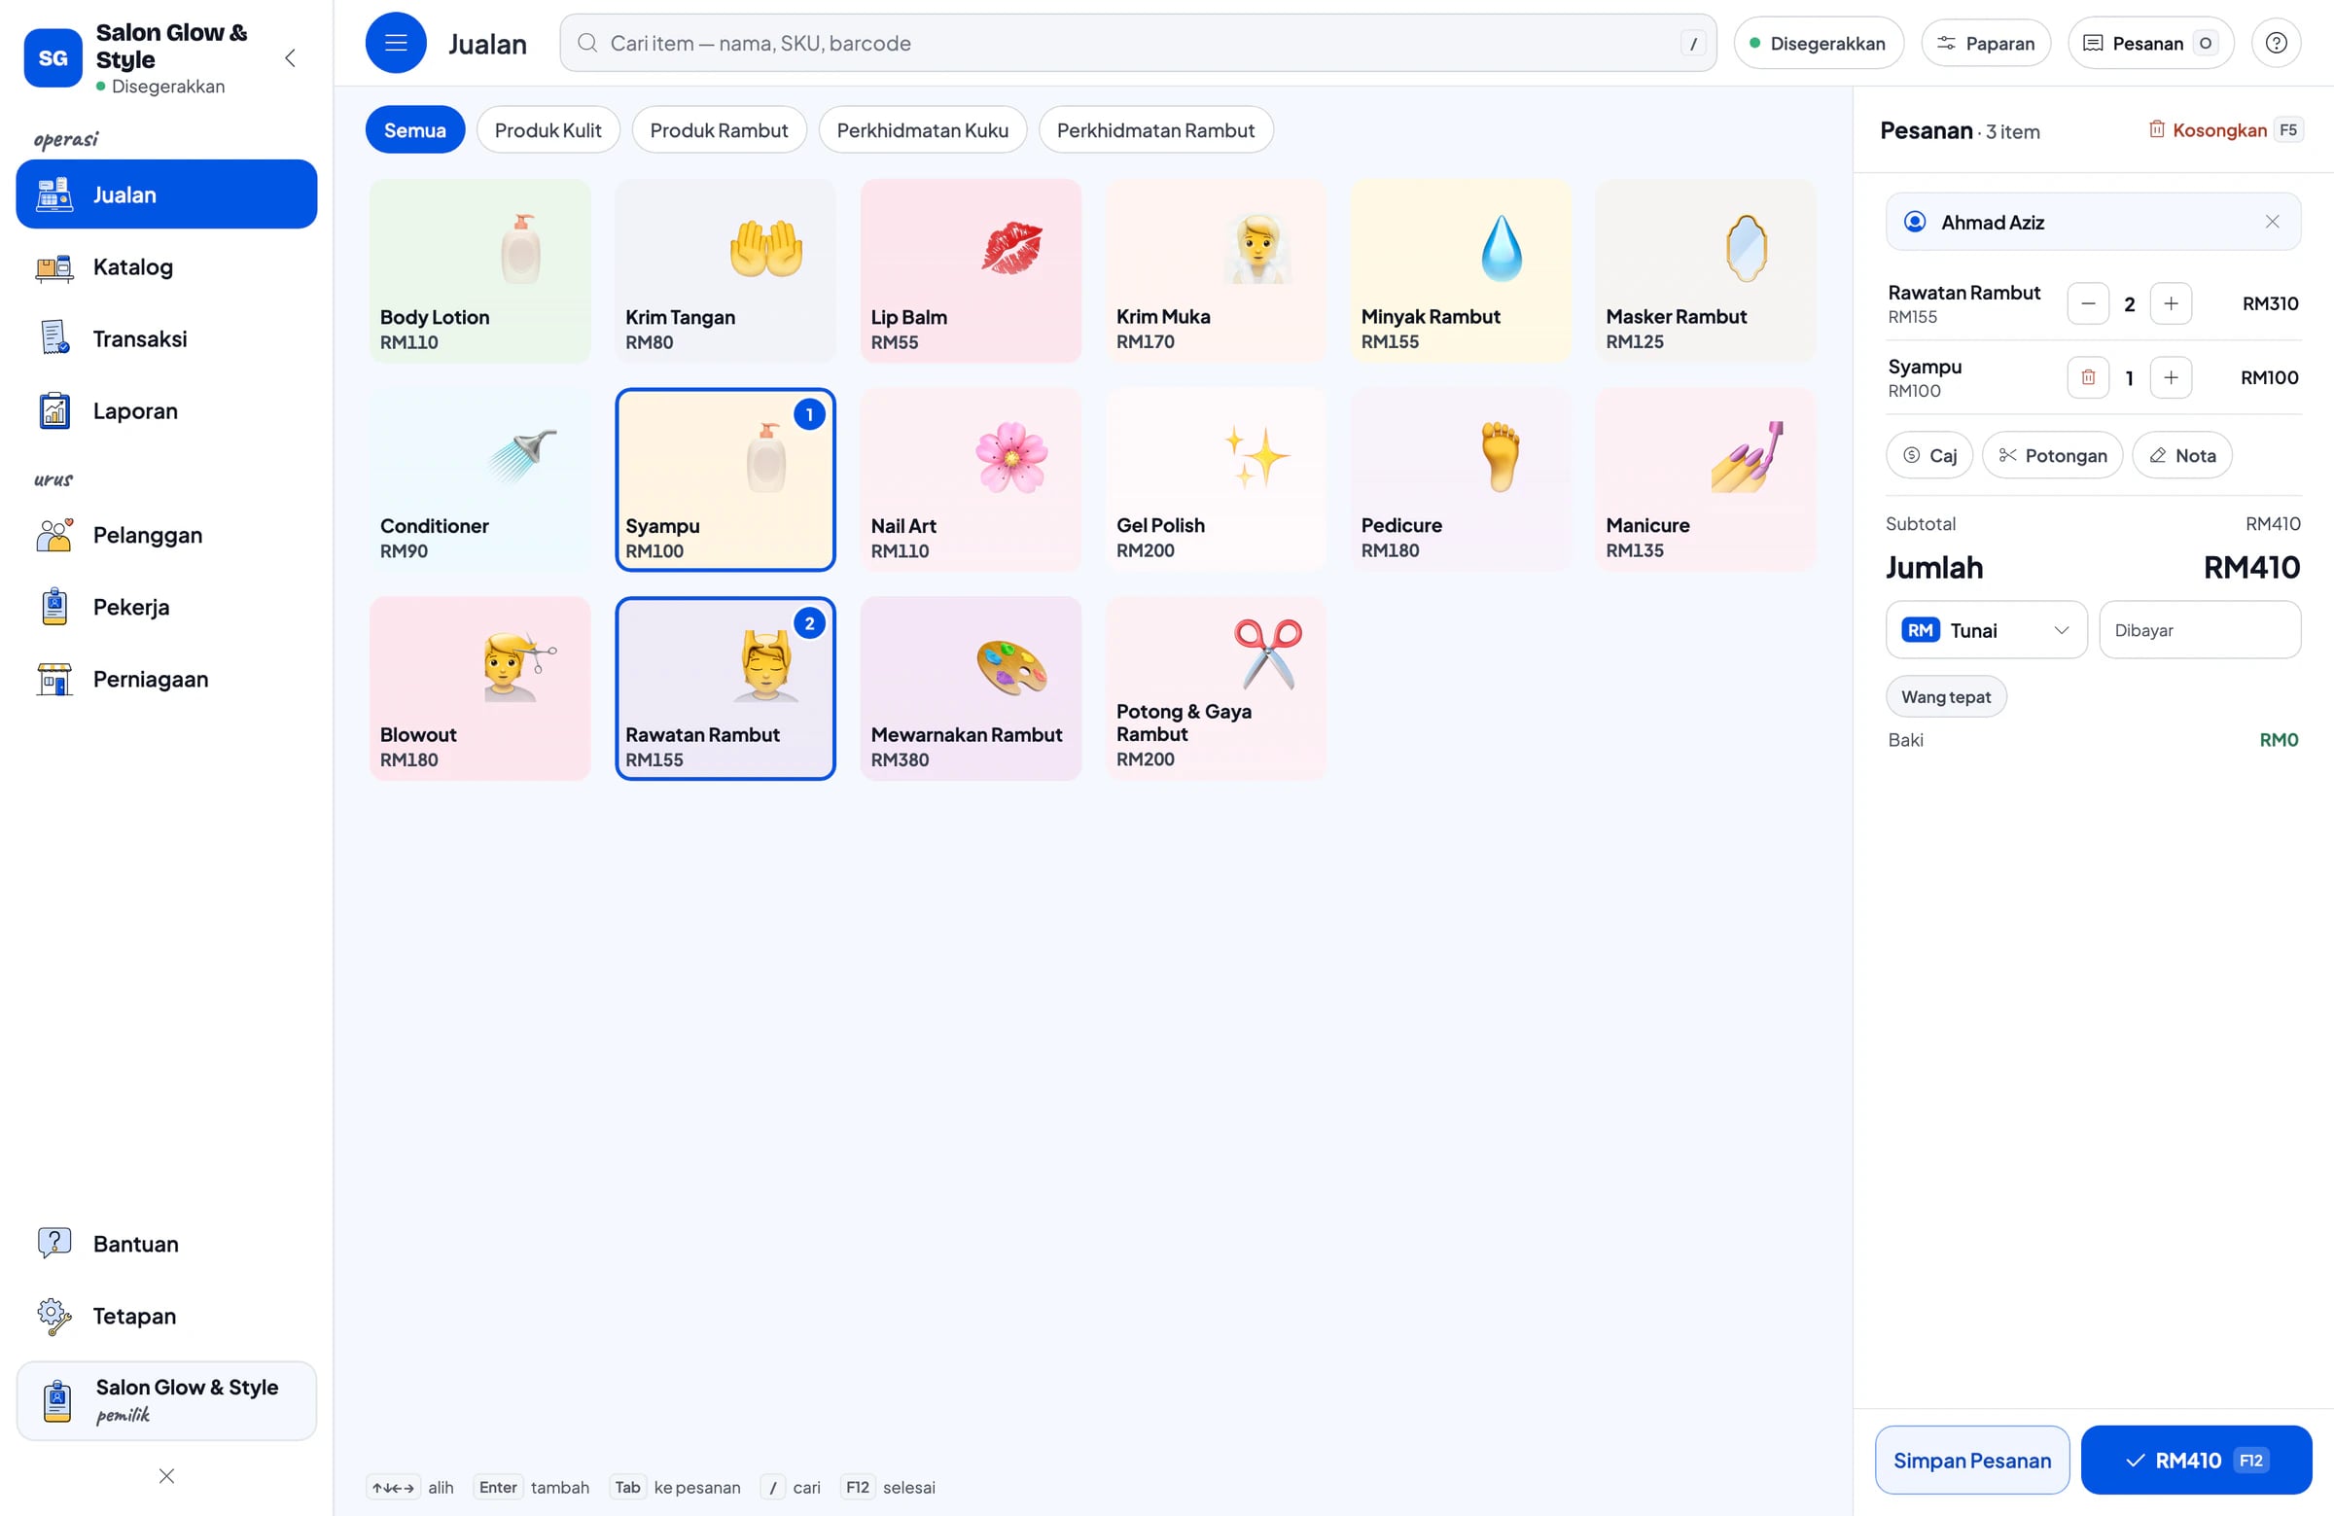Click Simpan Pesanan button

1972,1461
